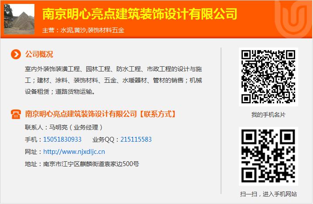This screenshot has width=313, height=204.
Task: Click the 手机 label before the phone number
Action: coord(31,139)
